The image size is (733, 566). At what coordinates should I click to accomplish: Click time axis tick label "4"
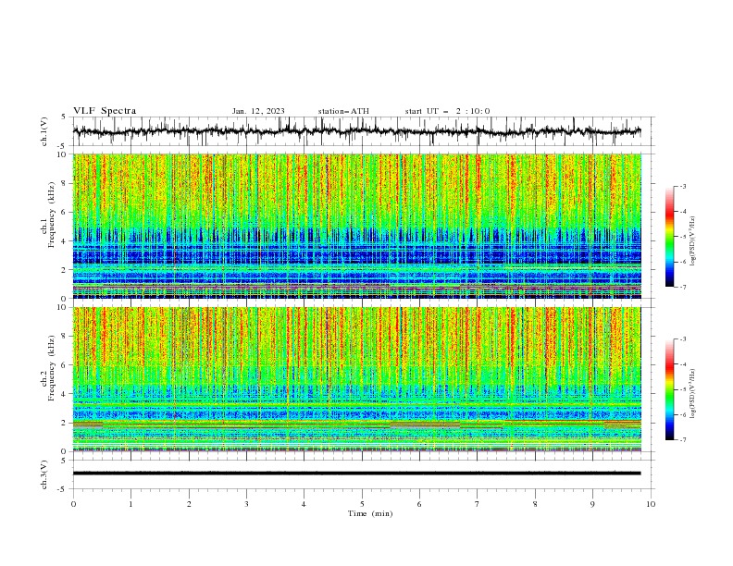coord(304,504)
